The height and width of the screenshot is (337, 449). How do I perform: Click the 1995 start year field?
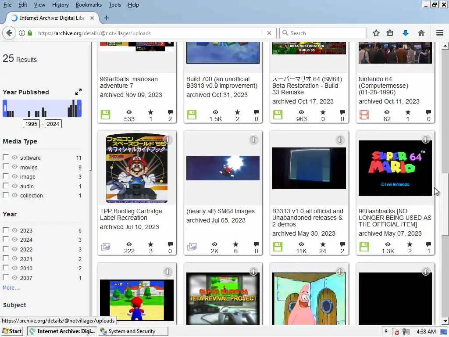pos(31,124)
